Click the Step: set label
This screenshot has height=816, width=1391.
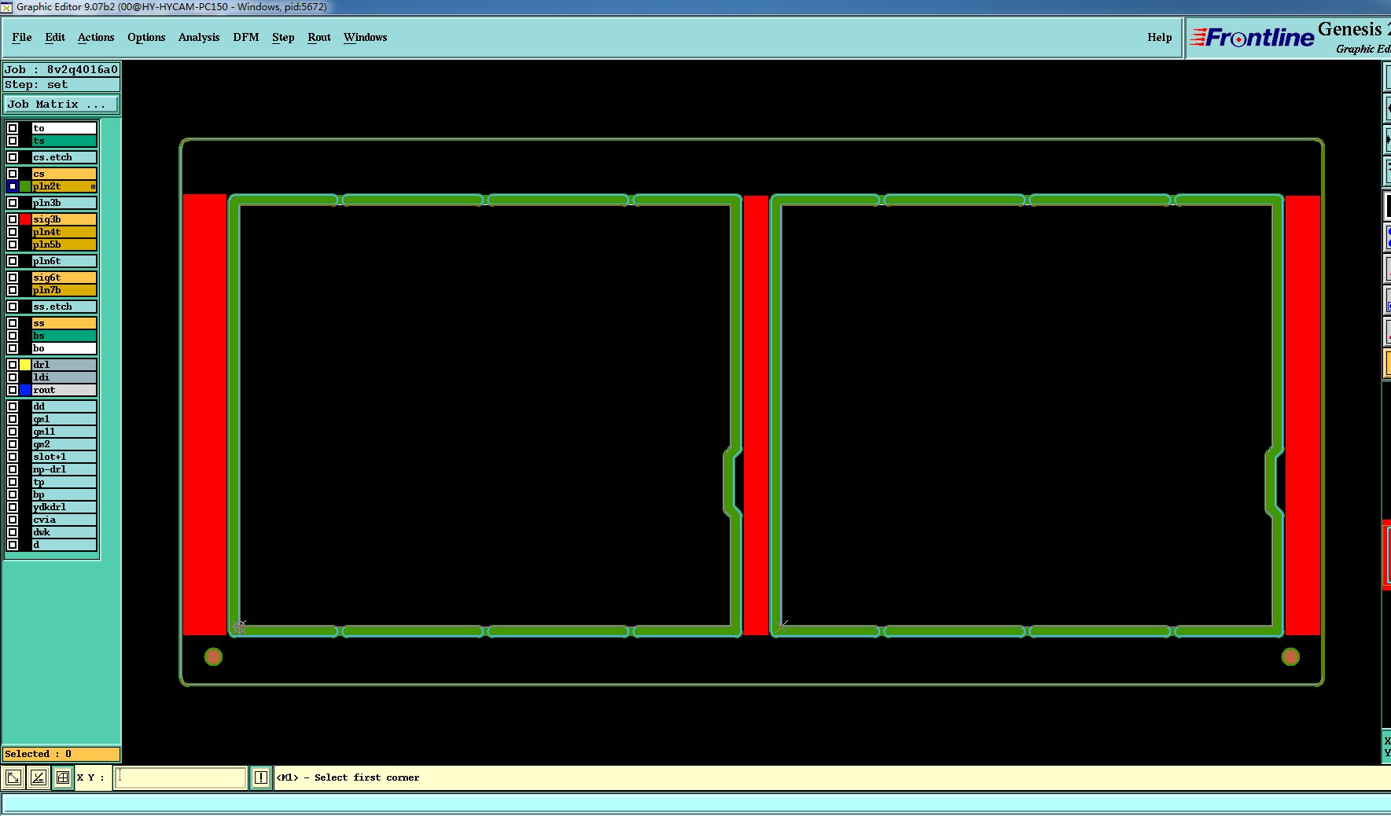point(61,85)
